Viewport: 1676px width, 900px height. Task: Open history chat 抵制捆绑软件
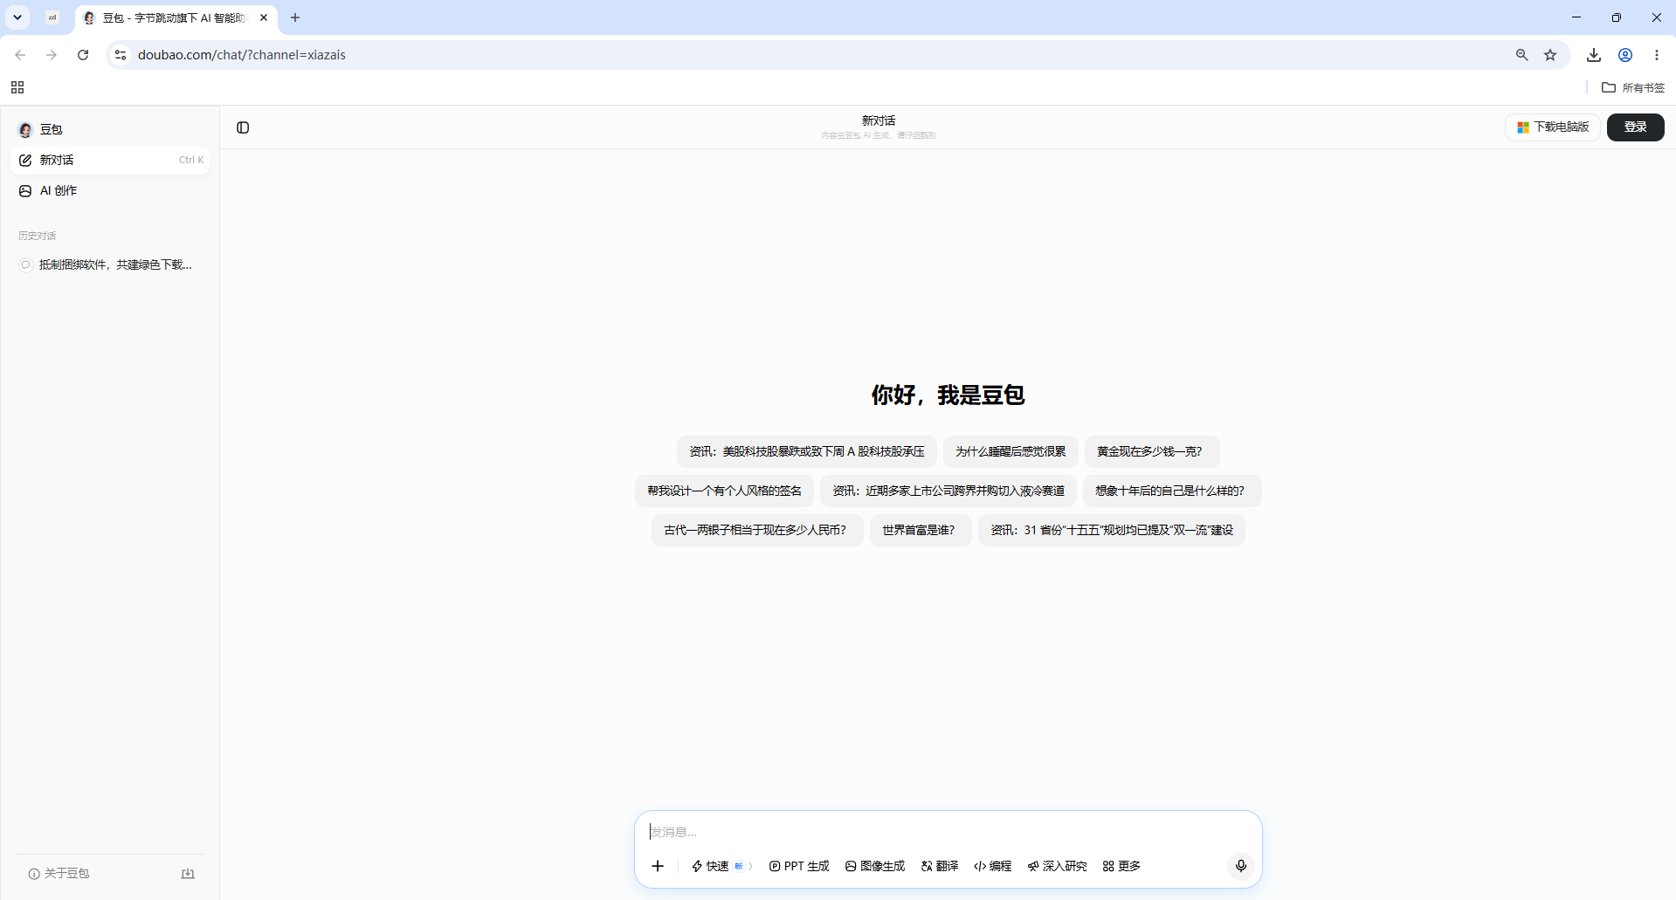tap(110, 265)
